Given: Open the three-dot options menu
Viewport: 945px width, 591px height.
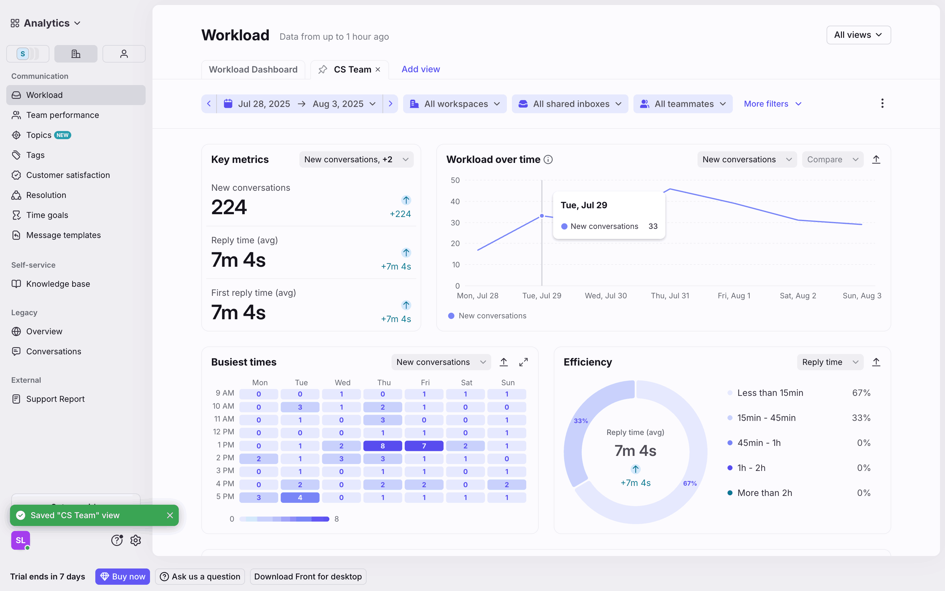Looking at the screenshot, I should click(x=882, y=104).
